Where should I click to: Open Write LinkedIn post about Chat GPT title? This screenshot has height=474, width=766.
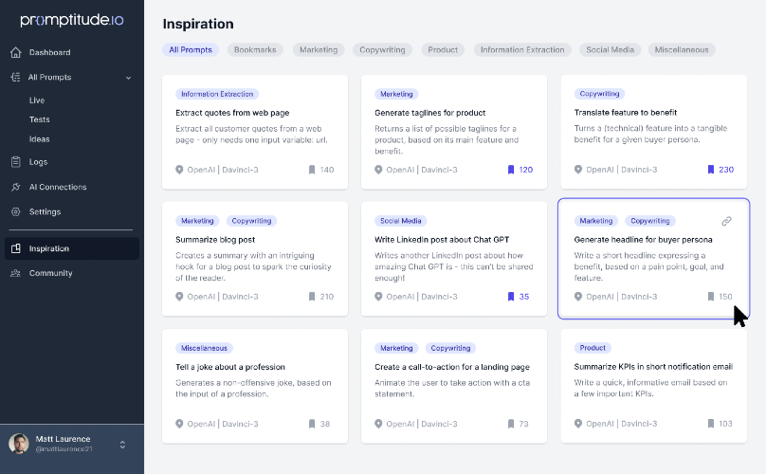tap(442, 240)
